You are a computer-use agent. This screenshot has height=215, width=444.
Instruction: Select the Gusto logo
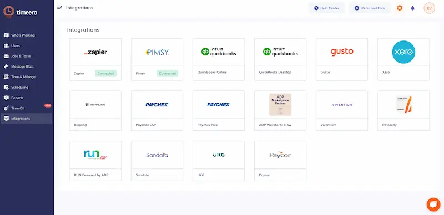click(x=342, y=52)
